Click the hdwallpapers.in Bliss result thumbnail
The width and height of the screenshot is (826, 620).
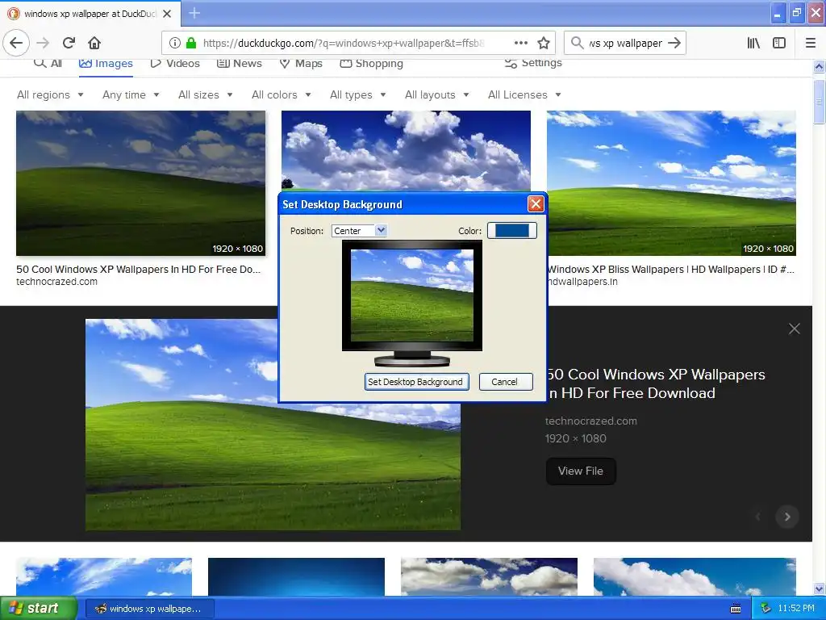click(671, 183)
